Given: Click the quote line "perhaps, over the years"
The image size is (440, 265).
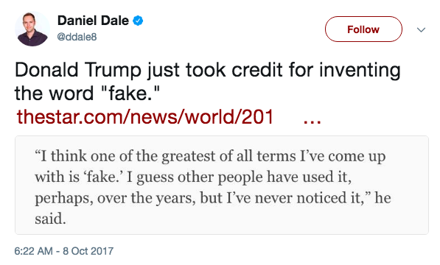Looking at the screenshot, I should (x=213, y=198).
